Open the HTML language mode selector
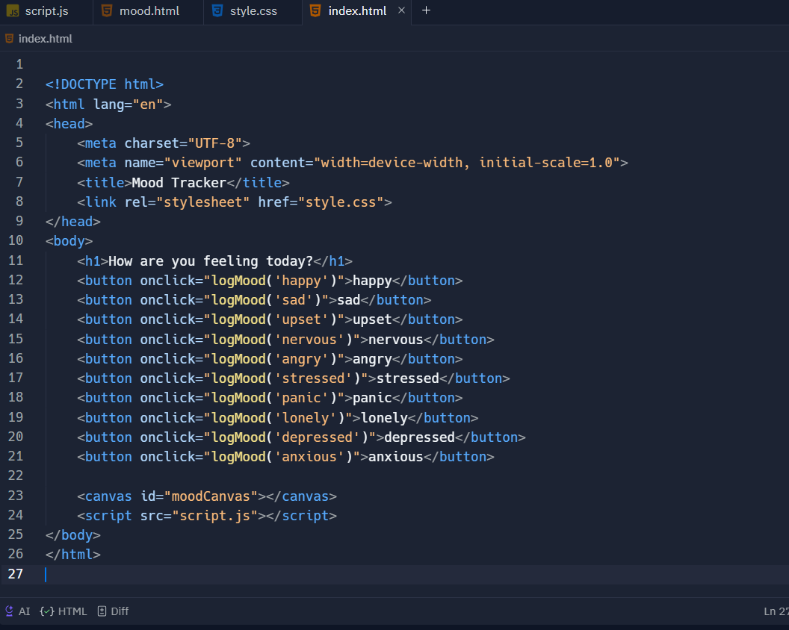This screenshot has height=630, width=789. (64, 611)
